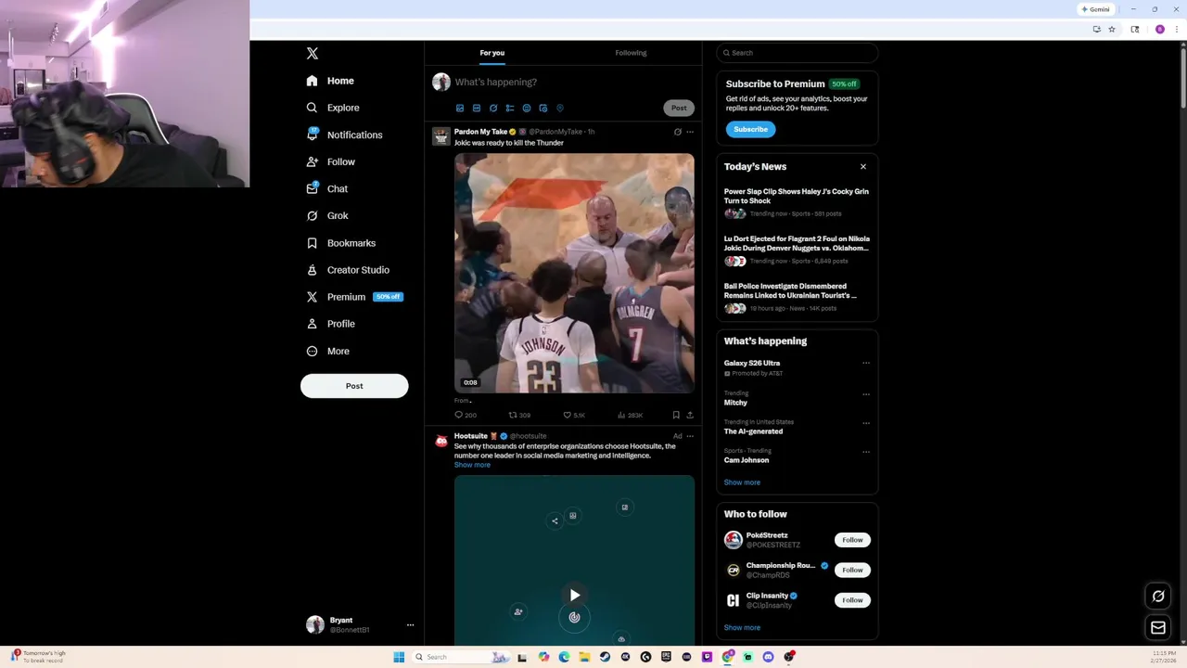Tag a location in the composer
Image resolution: width=1187 pixels, height=668 pixels.
click(560, 109)
